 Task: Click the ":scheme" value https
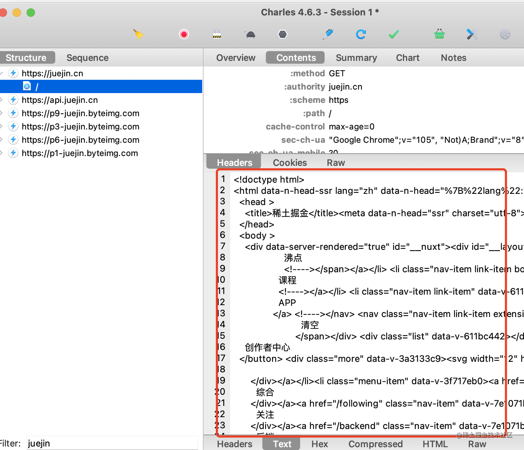pos(339,100)
